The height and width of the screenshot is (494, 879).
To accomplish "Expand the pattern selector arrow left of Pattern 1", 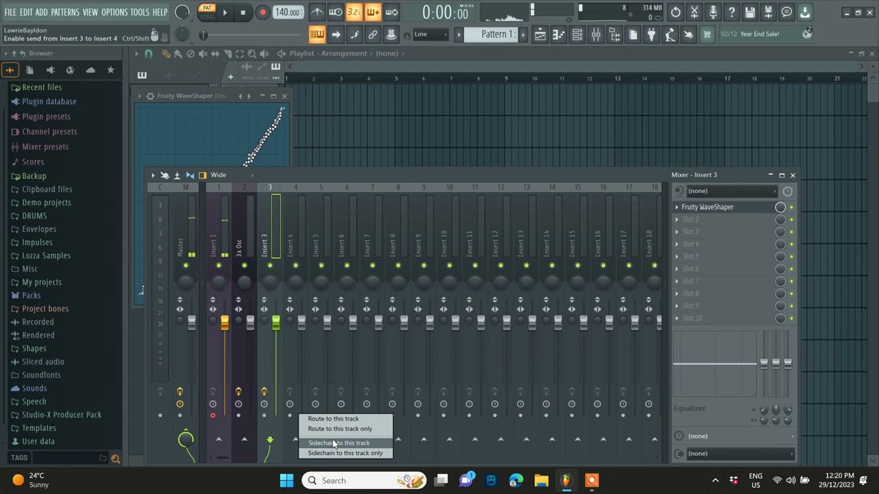I will tap(459, 34).
